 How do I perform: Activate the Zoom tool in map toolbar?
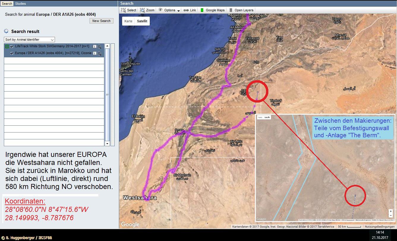point(147,10)
